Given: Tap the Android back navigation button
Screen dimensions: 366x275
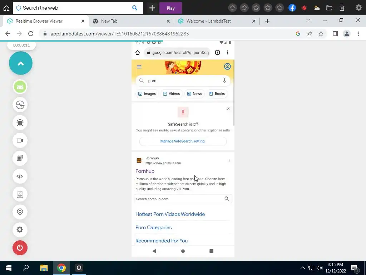Looking at the screenshot, I should [154, 251].
